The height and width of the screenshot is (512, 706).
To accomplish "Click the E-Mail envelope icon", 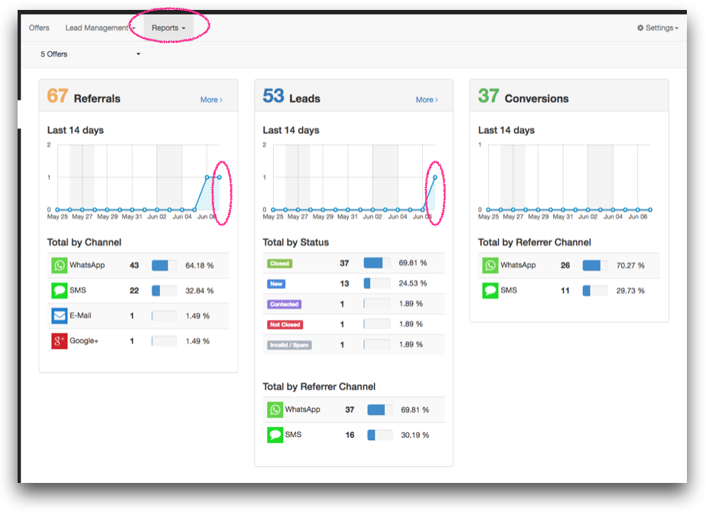I will (60, 316).
